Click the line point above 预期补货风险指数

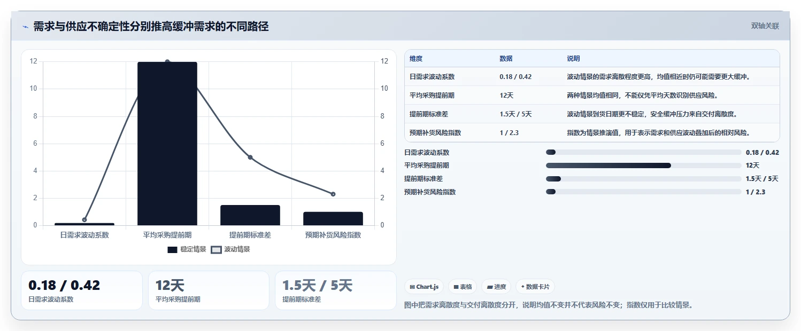tap(333, 194)
